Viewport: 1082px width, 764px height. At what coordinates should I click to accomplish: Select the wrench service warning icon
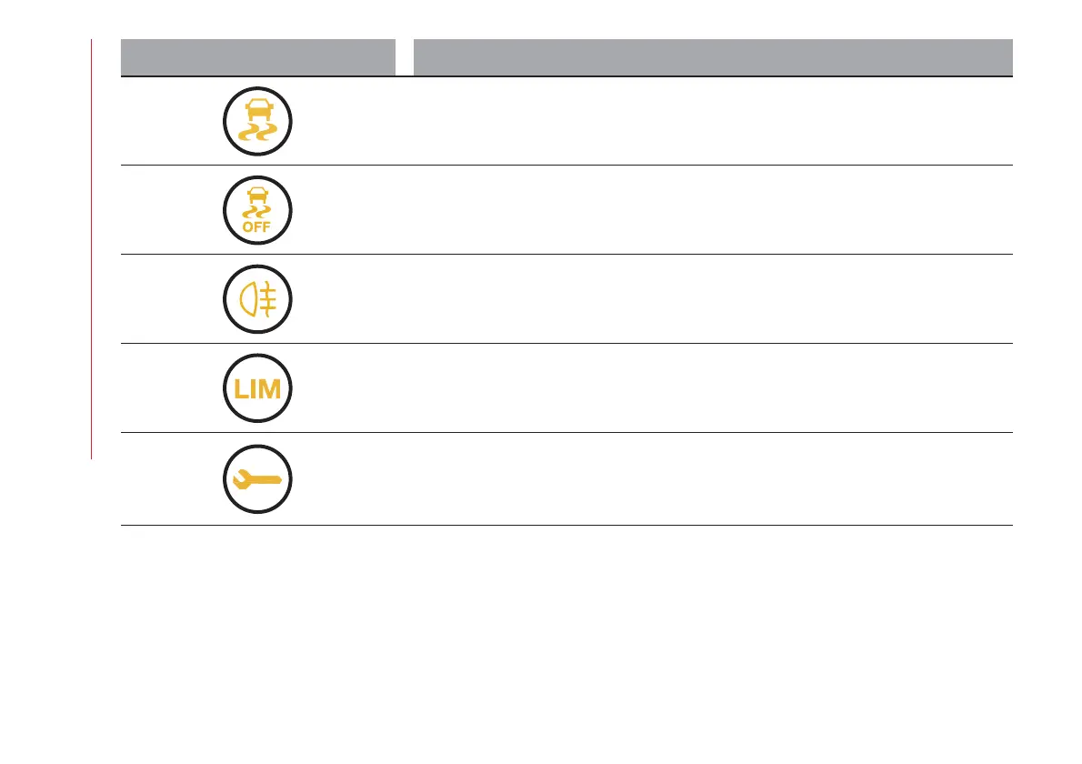coord(258,480)
